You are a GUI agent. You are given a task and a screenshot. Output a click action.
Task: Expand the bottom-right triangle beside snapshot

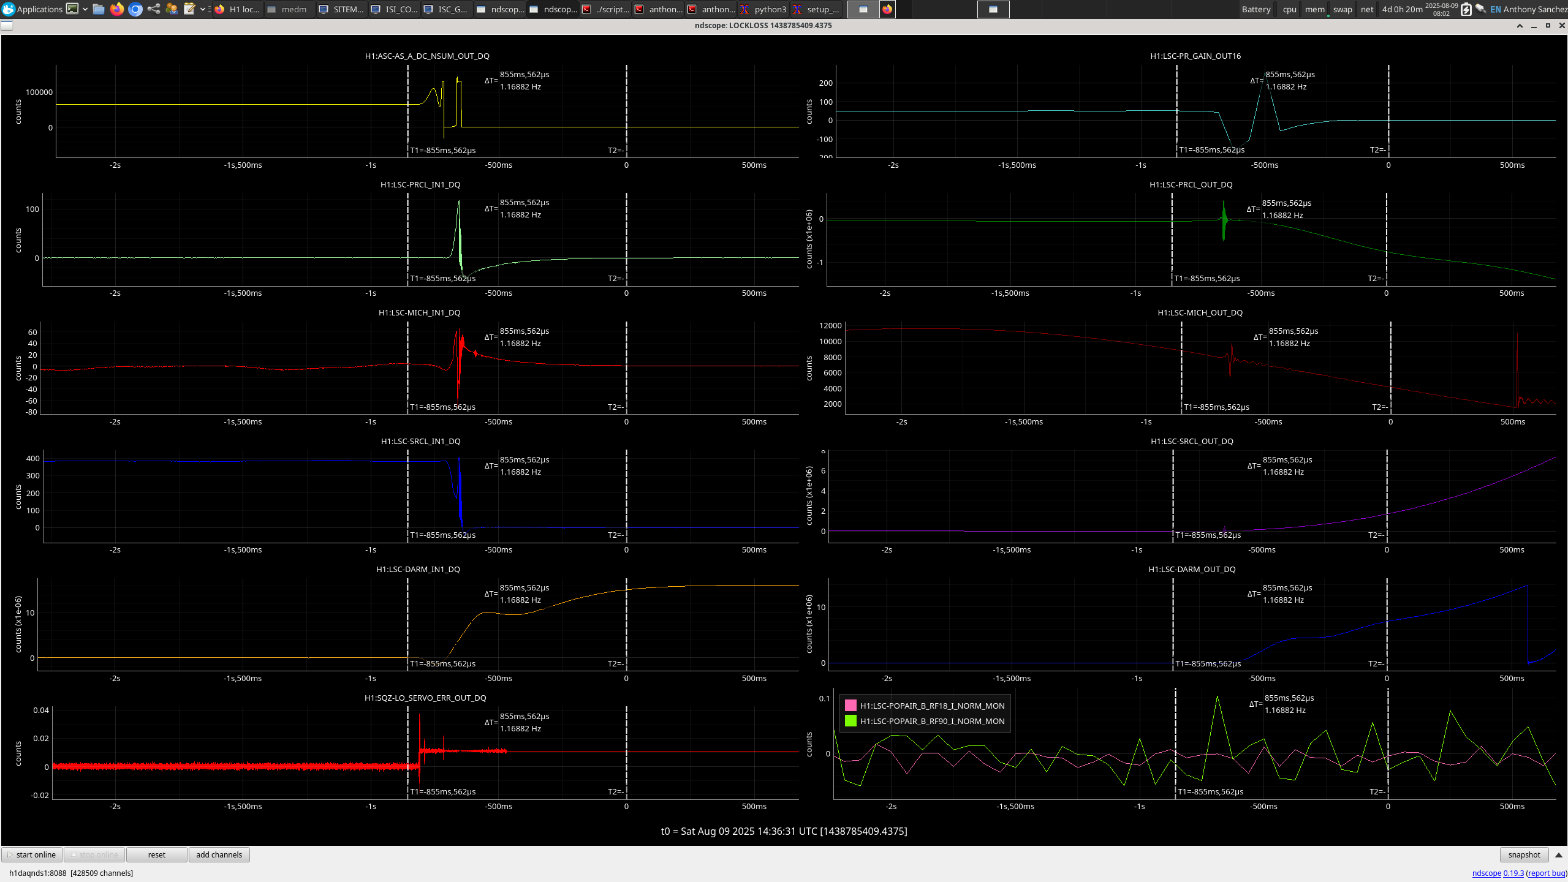(x=1559, y=855)
